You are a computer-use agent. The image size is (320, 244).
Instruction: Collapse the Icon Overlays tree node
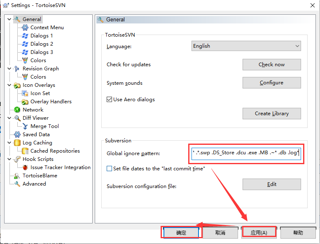[x=9, y=85]
